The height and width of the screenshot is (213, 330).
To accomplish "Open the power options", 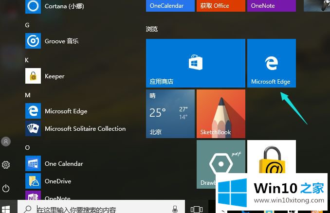I will pos(6,188).
